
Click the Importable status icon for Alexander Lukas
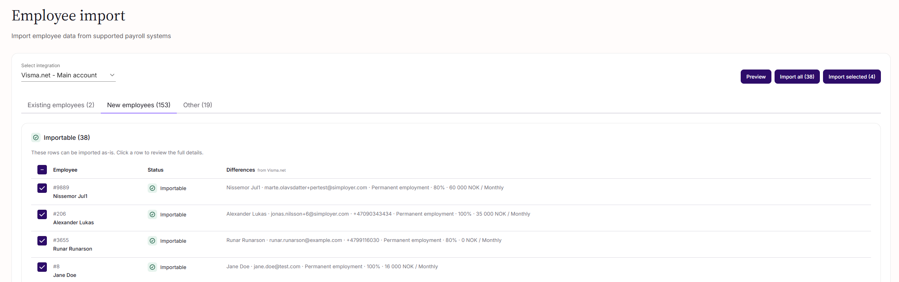pyautogui.click(x=152, y=214)
